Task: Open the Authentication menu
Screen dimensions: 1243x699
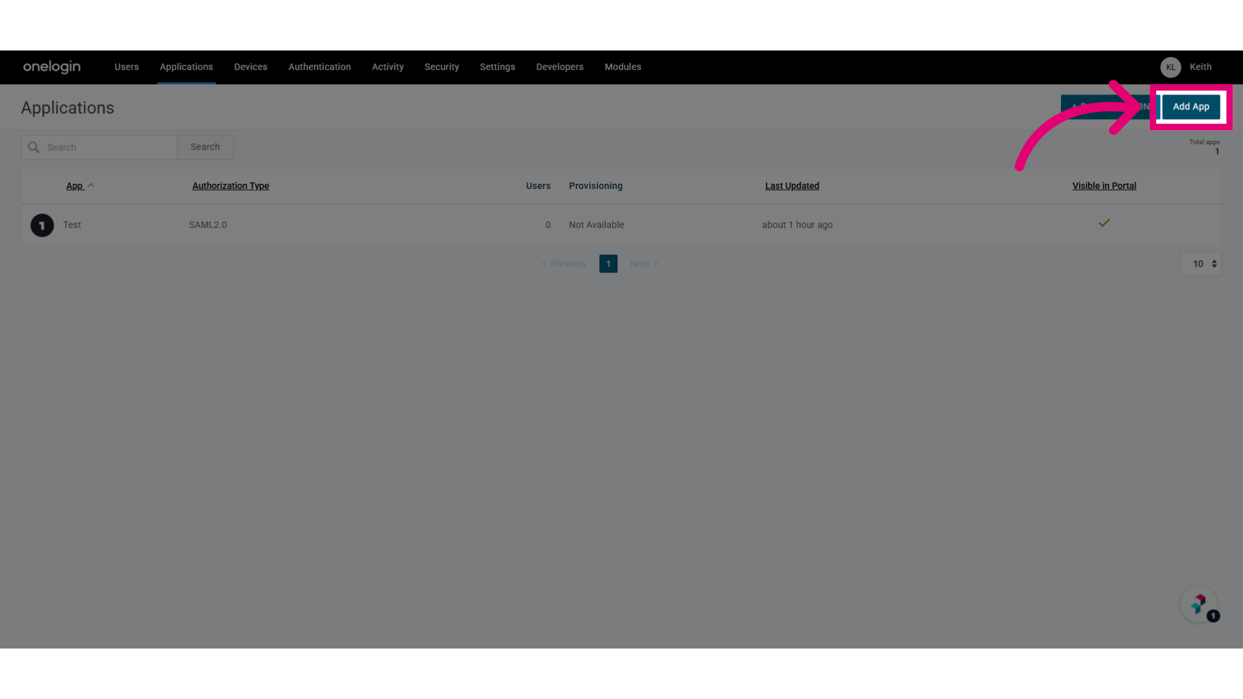Action: [x=320, y=67]
